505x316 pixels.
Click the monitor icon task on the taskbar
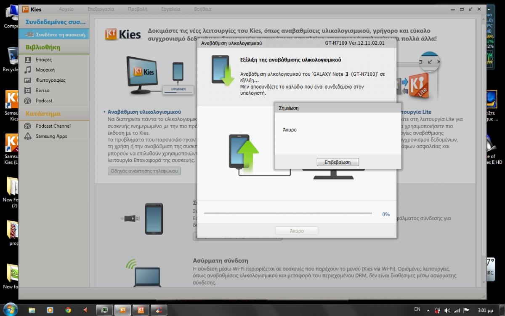click(x=105, y=310)
